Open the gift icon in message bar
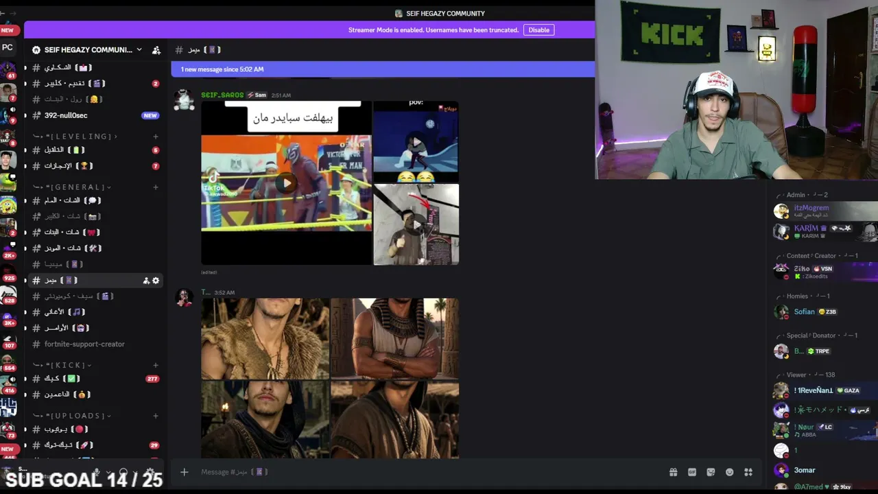This screenshot has height=494, width=878. (x=673, y=472)
